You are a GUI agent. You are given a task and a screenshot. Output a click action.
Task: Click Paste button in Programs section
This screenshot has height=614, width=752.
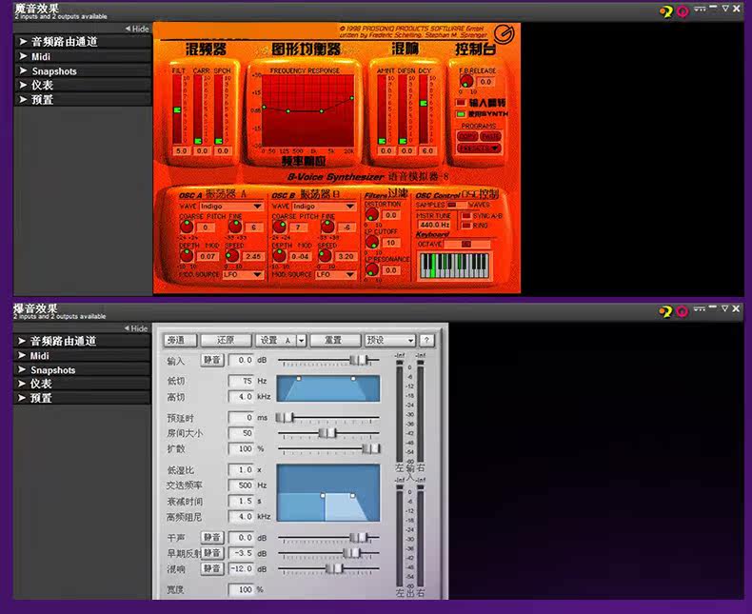point(490,137)
